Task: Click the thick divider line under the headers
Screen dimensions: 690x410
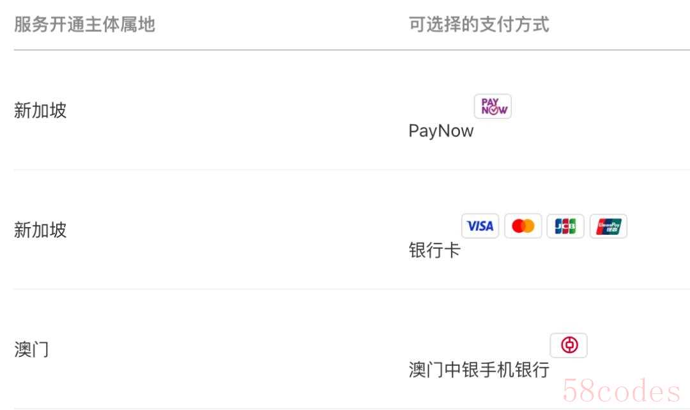Action: [351, 50]
